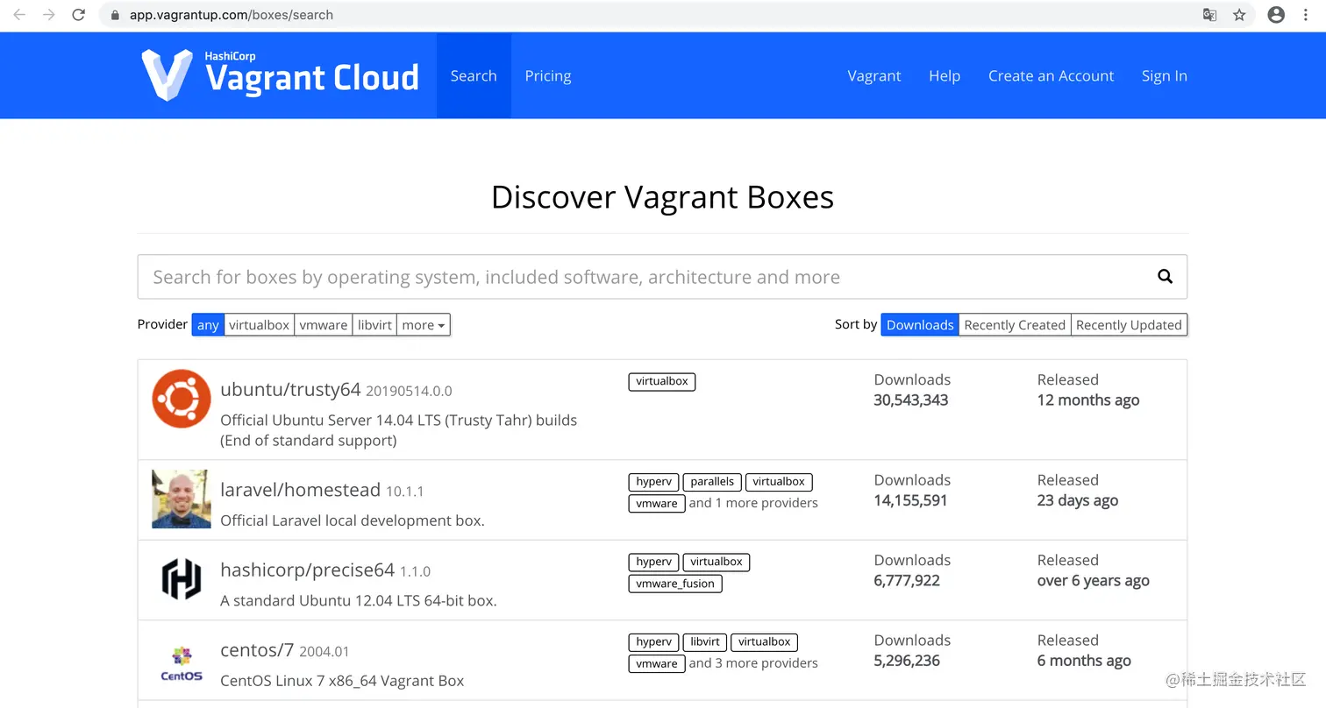1326x708 pixels.
Task: Click vmware tag on laravel/homestead row
Action: click(x=657, y=504)
